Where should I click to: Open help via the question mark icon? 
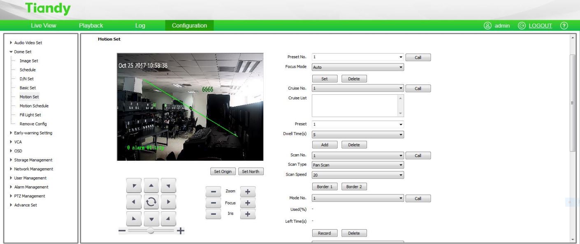tap(563, 26)
